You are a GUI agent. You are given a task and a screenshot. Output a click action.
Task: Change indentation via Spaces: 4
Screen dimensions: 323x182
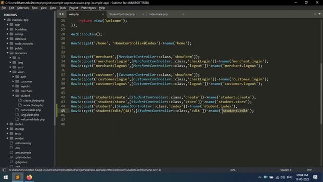(286, 170)
